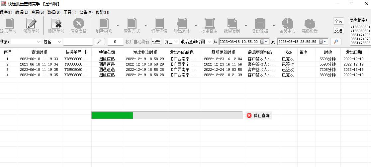The width and height of the screenshot is (371, 167).
Task: Click the 停止查询 button
Action: [259, 115]
